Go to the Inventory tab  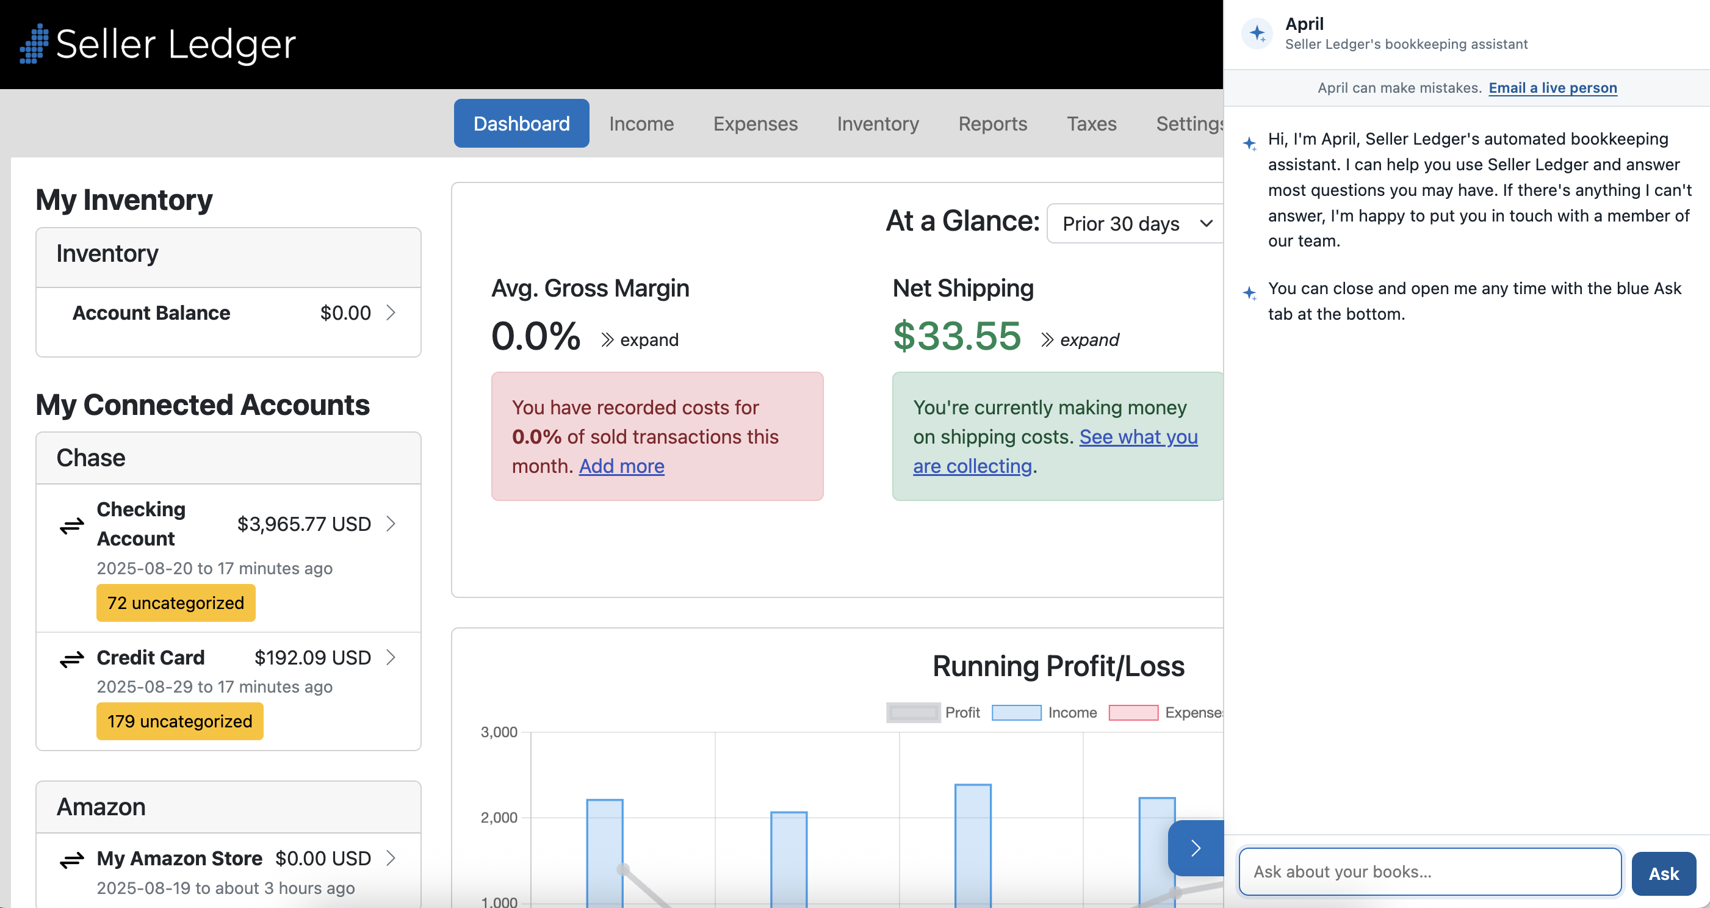pos(878,123)
